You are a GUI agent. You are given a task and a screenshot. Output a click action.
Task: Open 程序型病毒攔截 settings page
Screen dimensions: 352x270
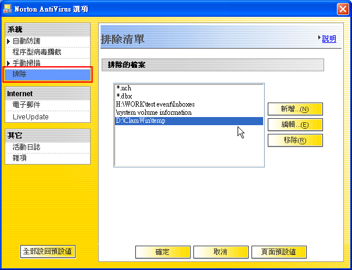pyautogui.click(x=37, y=52)
